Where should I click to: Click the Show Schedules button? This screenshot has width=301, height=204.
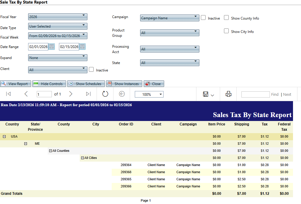86,84
